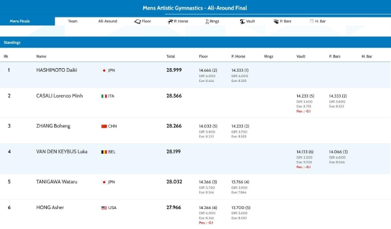Select the Parallel Bars icon

coord(276,22)
